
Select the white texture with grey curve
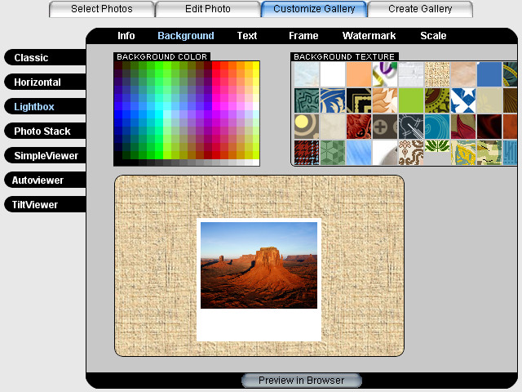pos(385,153)
